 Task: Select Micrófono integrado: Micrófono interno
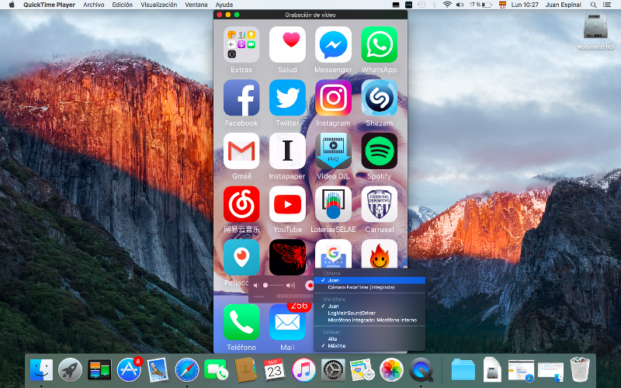[369, 320]
